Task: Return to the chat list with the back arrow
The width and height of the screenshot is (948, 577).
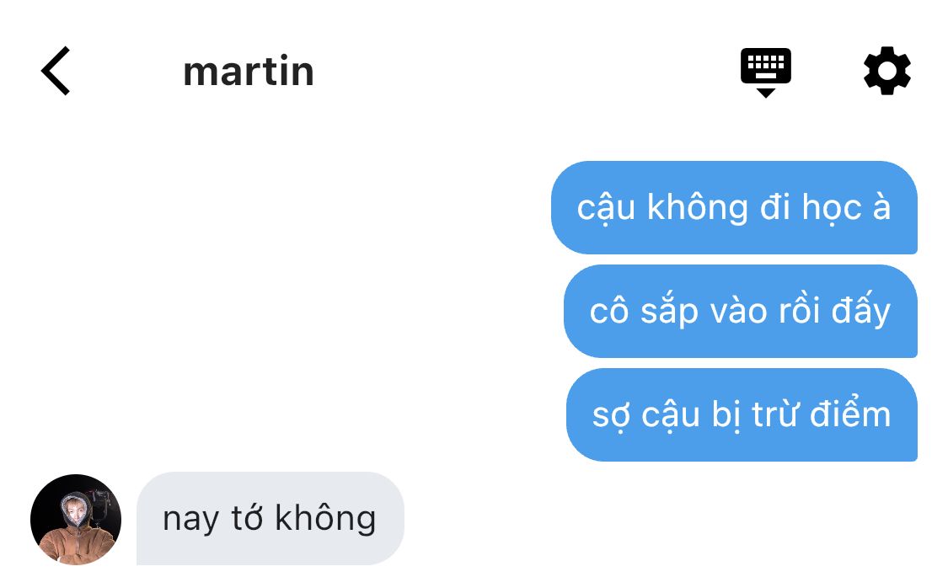Action: [x=56, y=71]
